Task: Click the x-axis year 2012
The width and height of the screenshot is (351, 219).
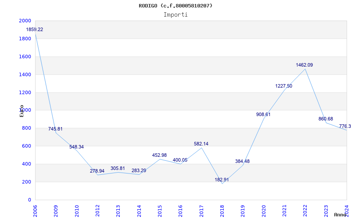Action: [x=97, y=211]
